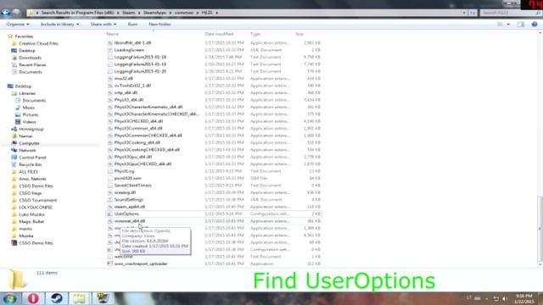
Task: Click the UserOptions file icon
Action: [x=109, y=213]
